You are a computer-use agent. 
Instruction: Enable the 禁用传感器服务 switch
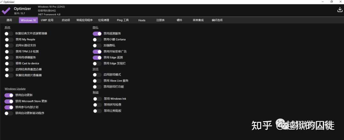(9, 57)
